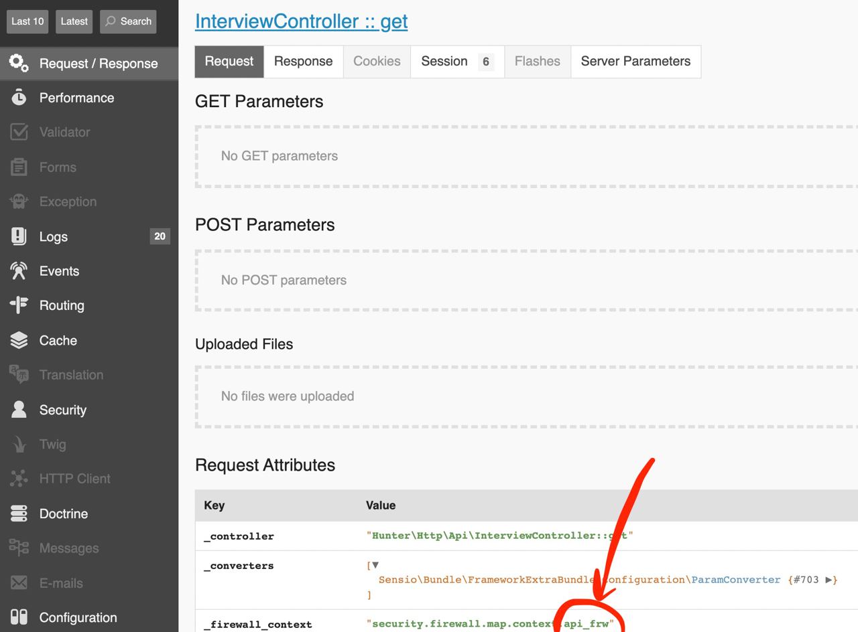Screen dimensions: 858x632
Task: Click the Messages icon in sidebar
Action: click(x=19, y=548)
